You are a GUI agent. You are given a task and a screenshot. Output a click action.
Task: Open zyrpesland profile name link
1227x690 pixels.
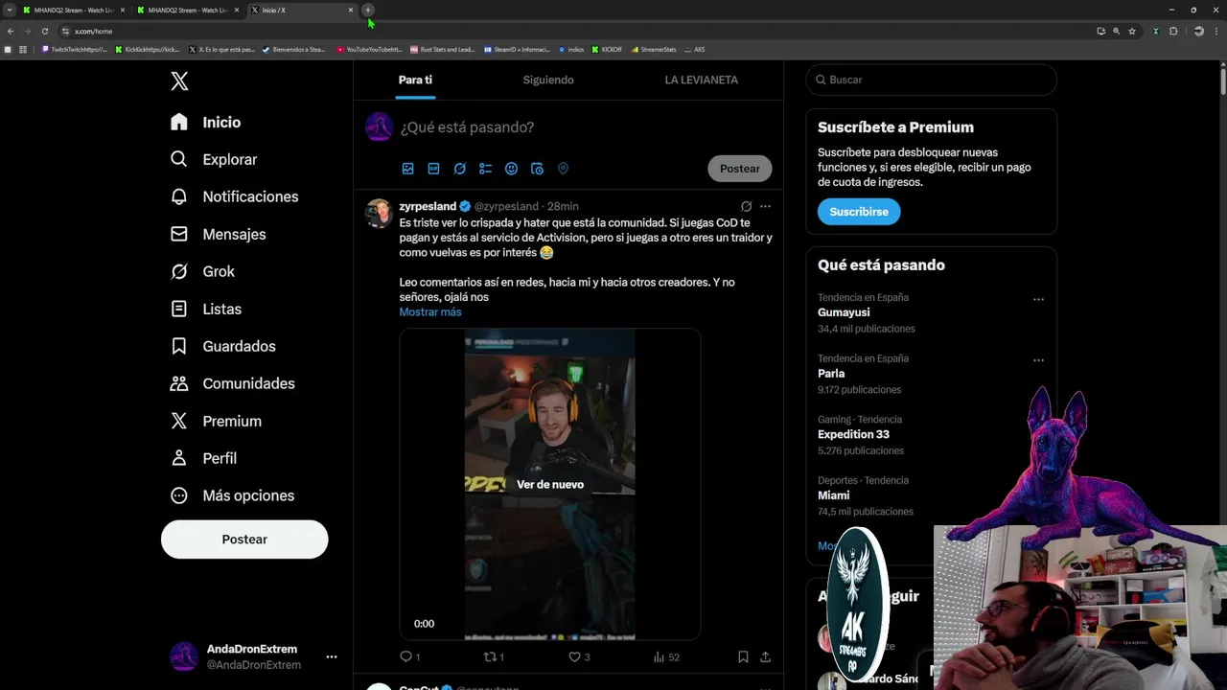(428, 206)
